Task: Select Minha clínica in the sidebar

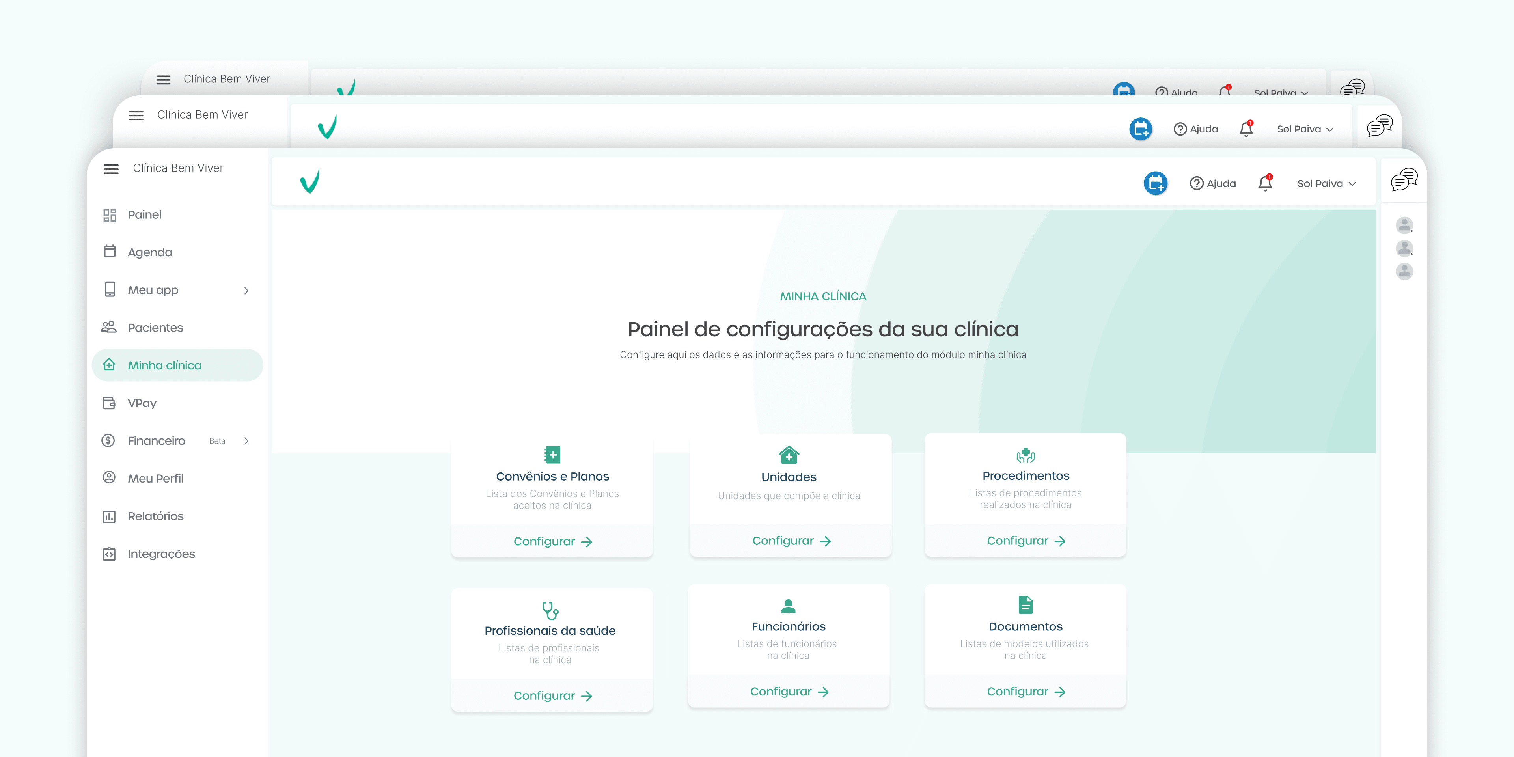Action: tap(177, 365)
